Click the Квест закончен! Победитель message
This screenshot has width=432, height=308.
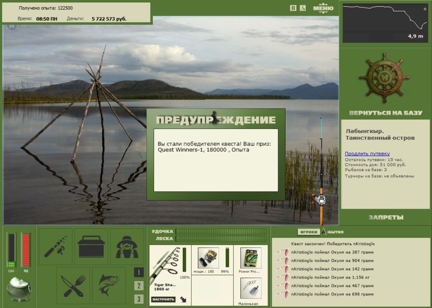point(333,244)
